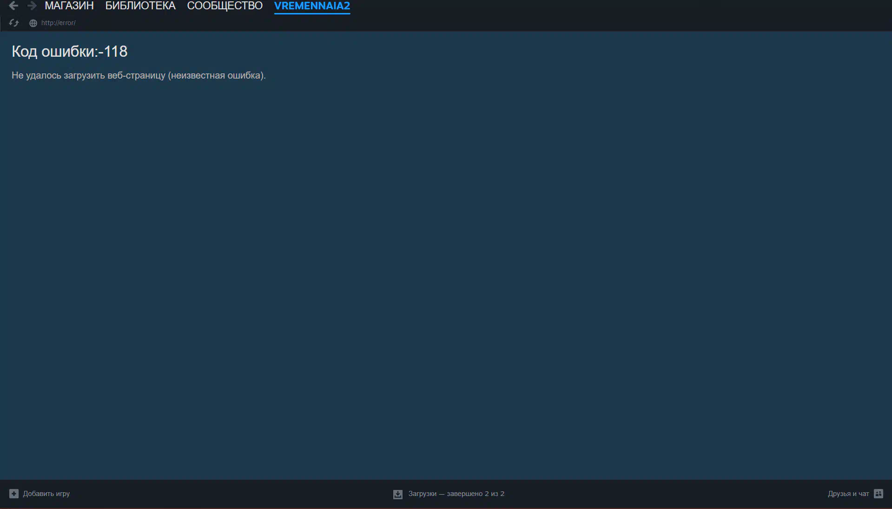Click the Добавить игру button
Image resolution: width=892 pixels, height=509 pixels.
[40, 494]
